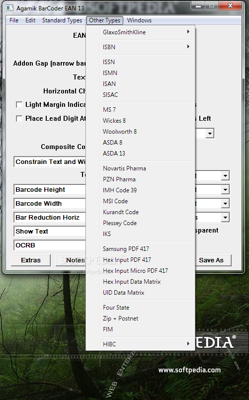The height and width of the screenshot is (400, 249).
Task: Click the Extras button
Action: [31, 260]
